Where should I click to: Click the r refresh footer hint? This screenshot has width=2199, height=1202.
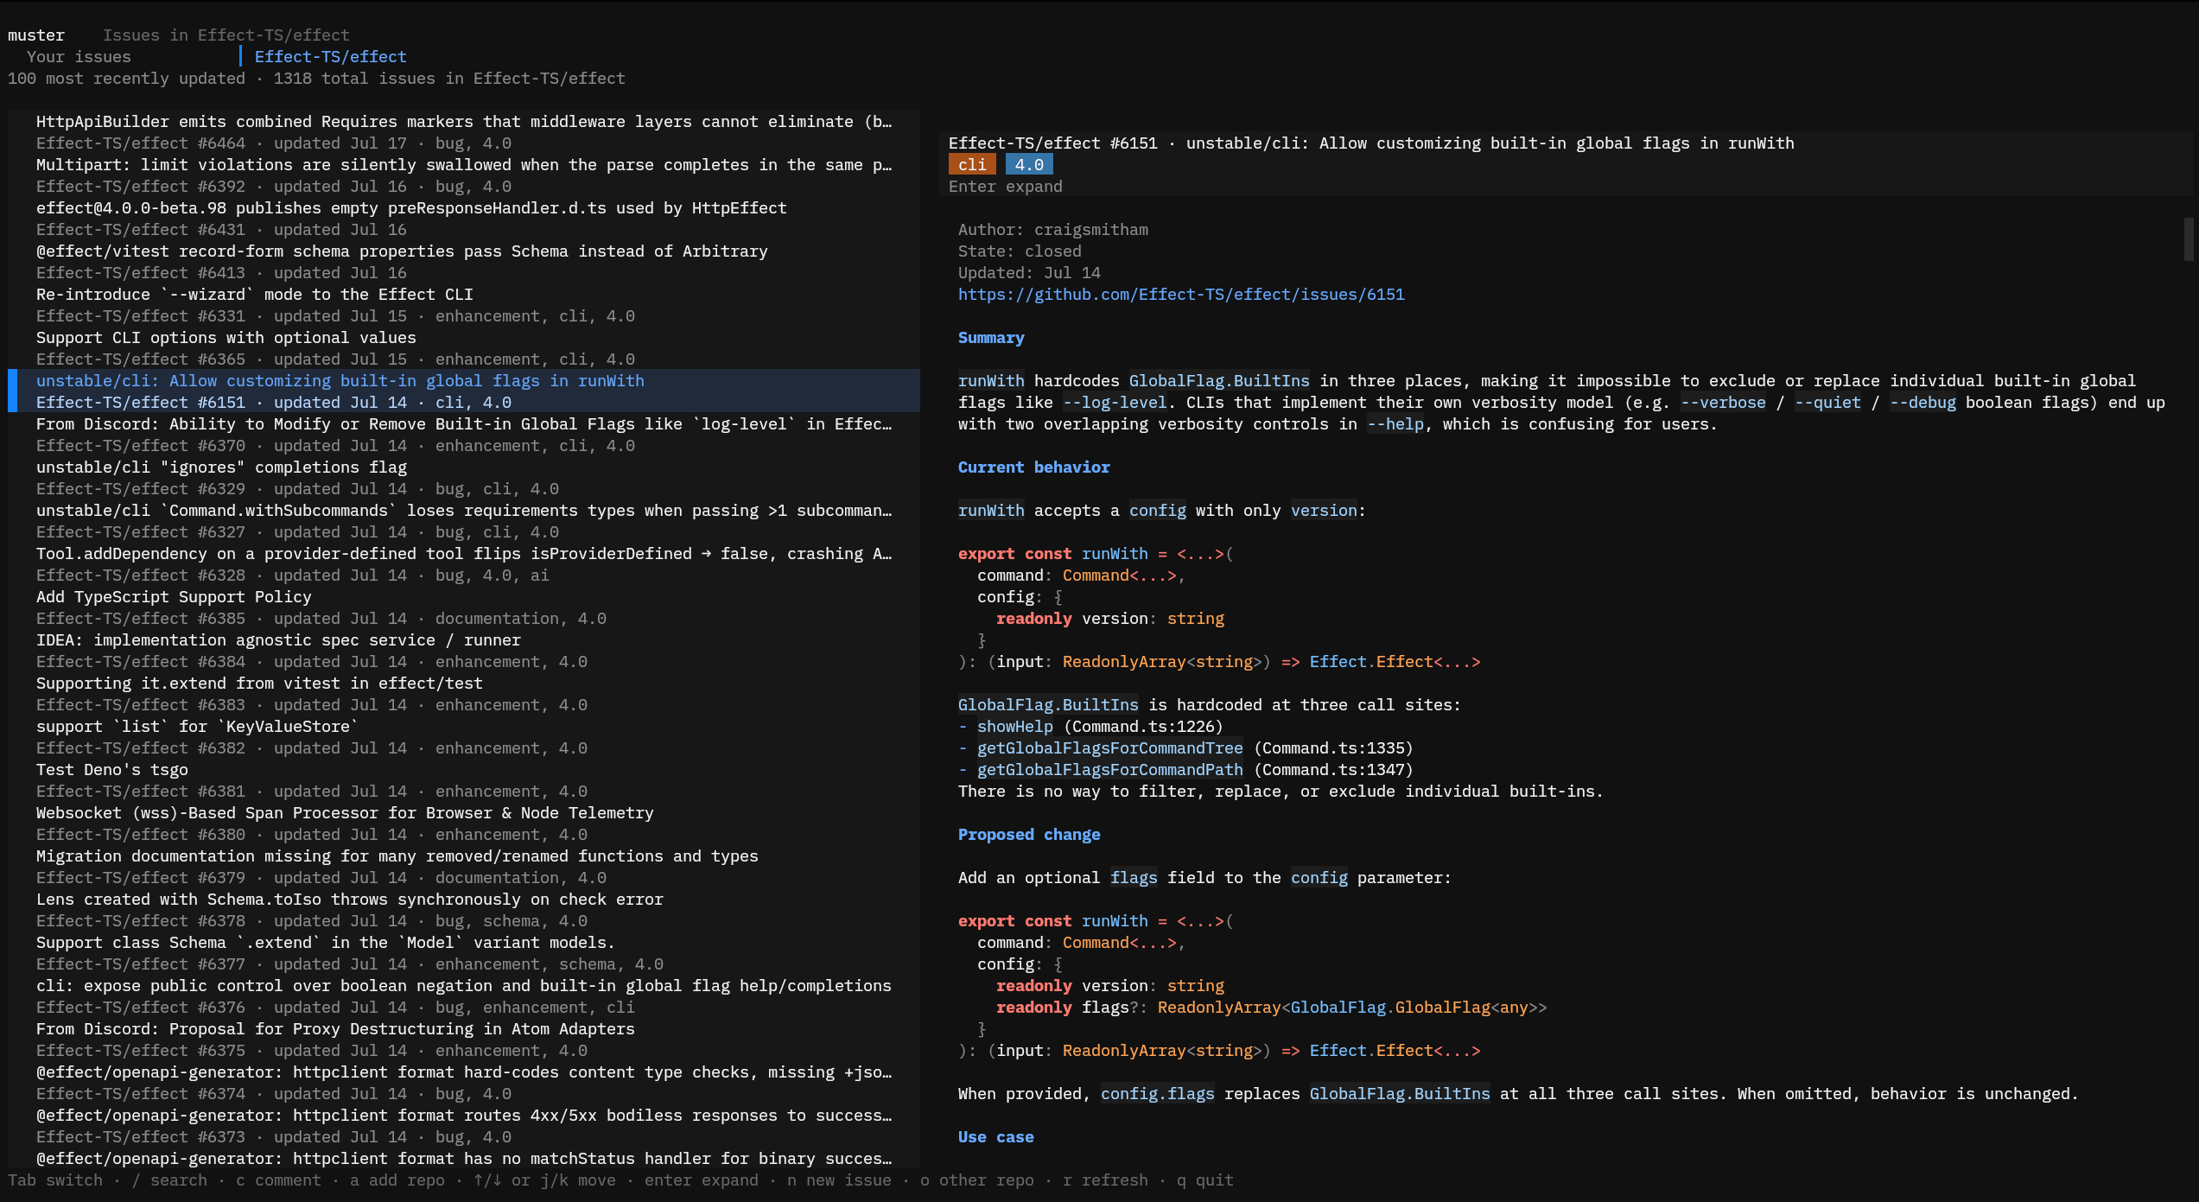(1105, 1180)
